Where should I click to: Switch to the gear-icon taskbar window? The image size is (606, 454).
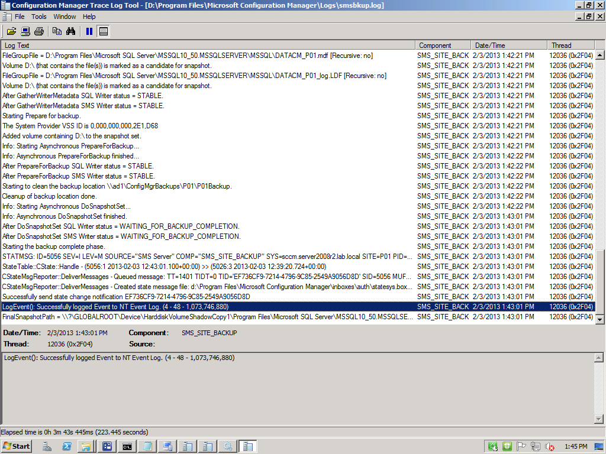click(228, 447)
